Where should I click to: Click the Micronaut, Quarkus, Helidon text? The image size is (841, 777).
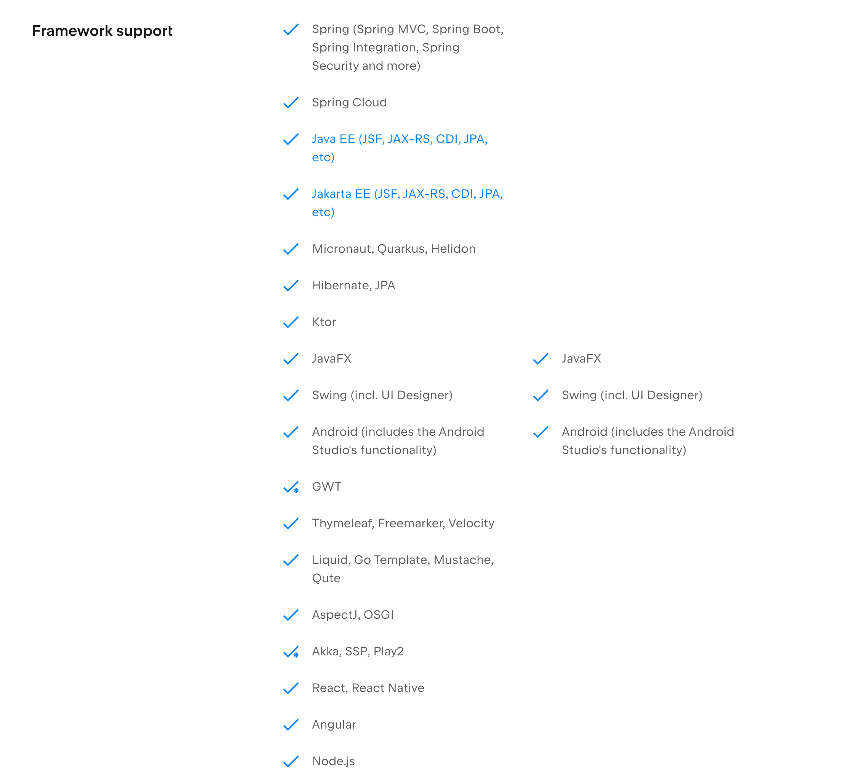(x=393, y=249)
